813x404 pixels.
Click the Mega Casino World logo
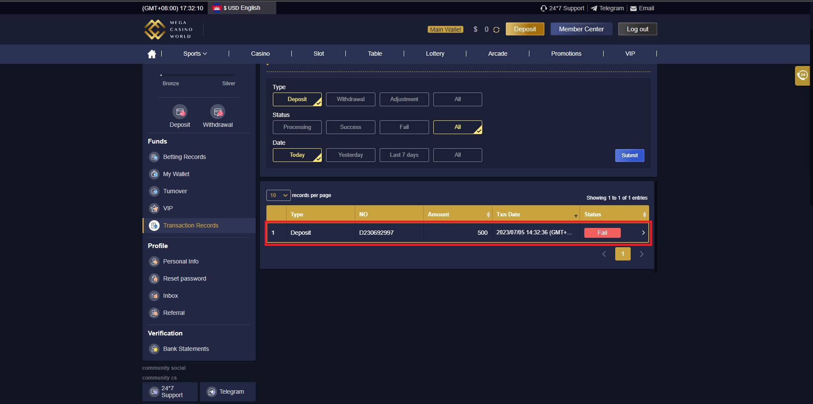click(169, 30)
